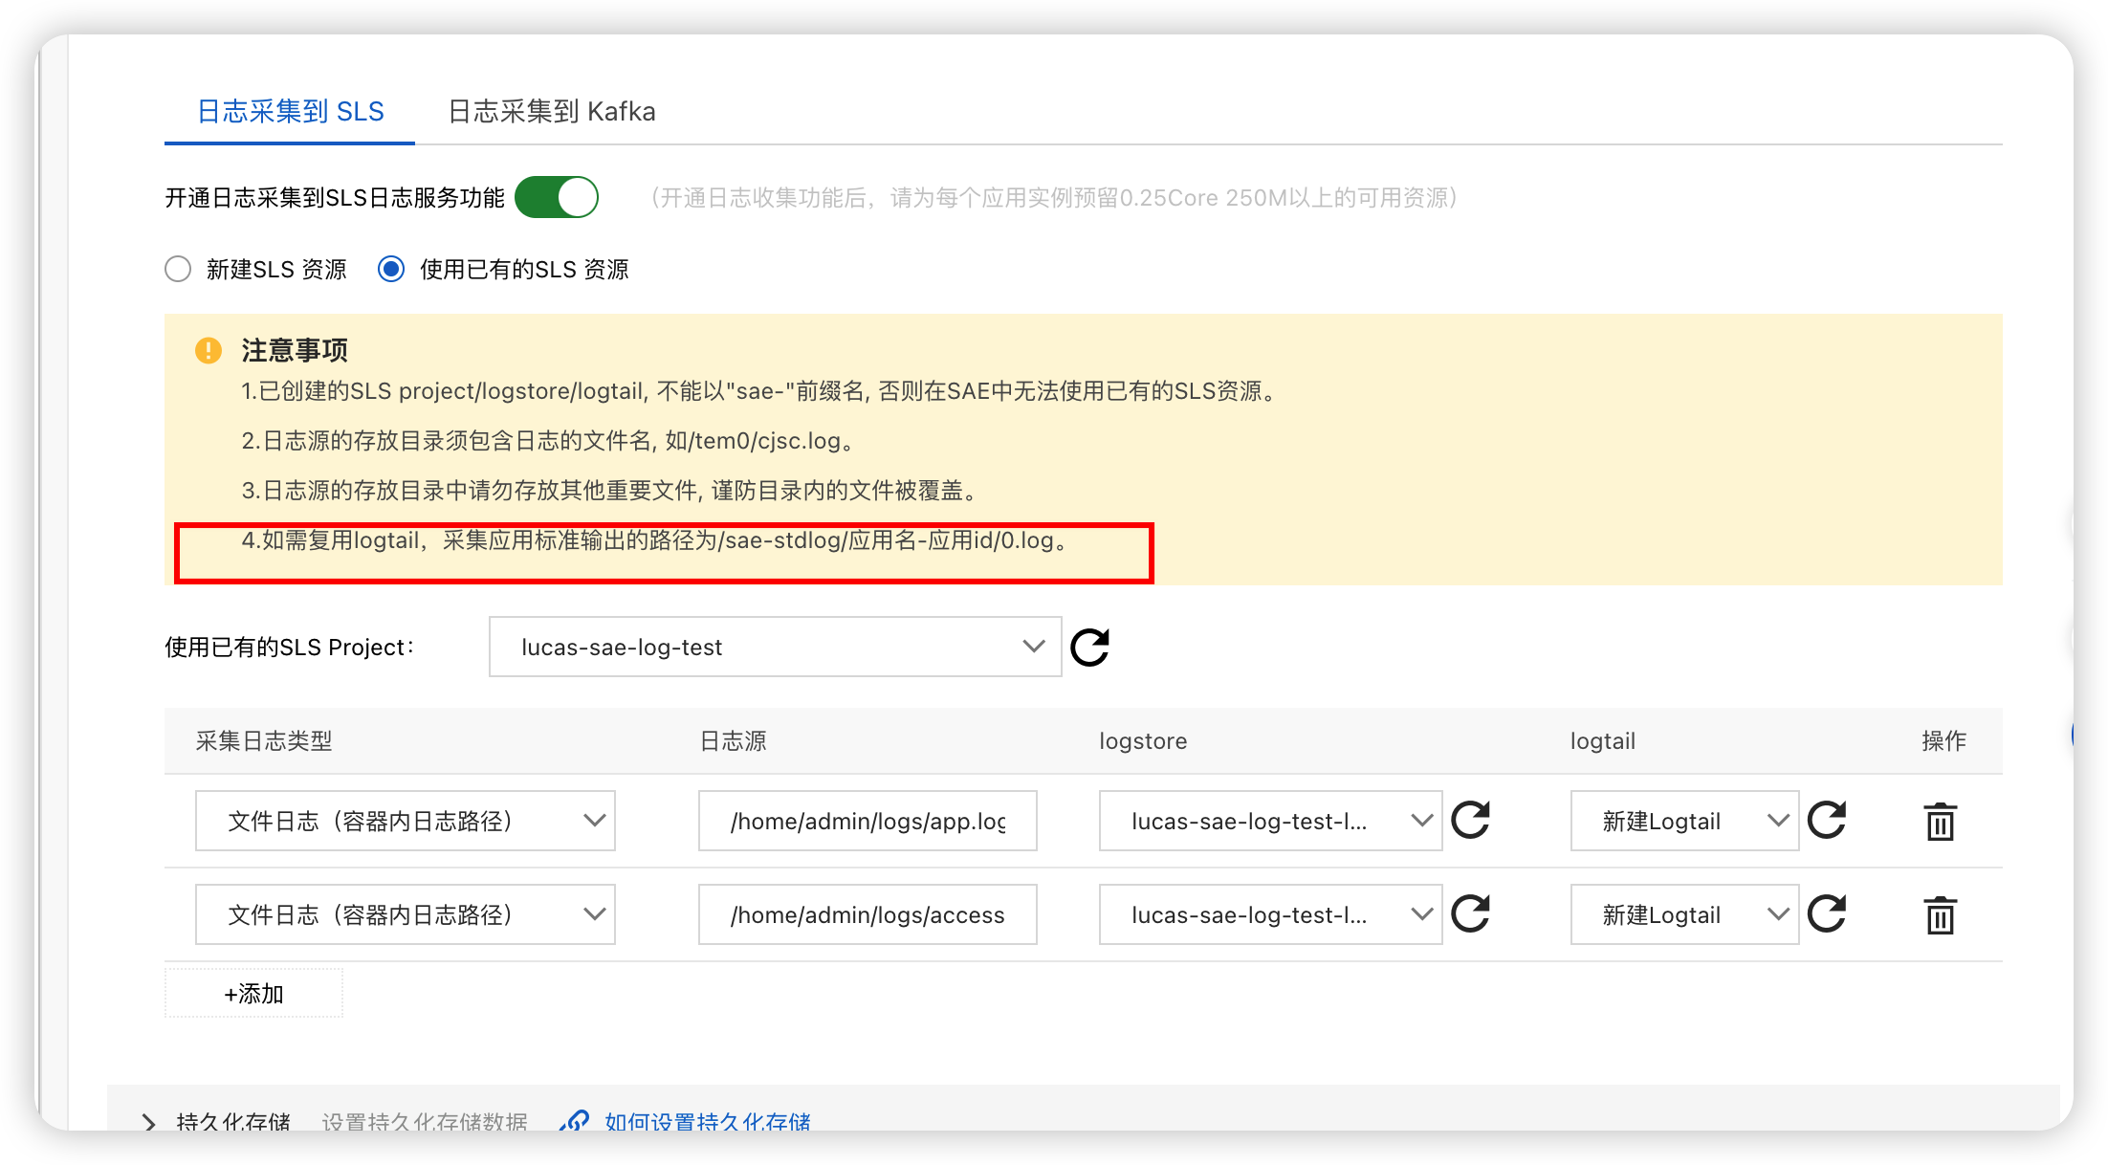Open the lucas-sae-log-test project dropdown

775,648
